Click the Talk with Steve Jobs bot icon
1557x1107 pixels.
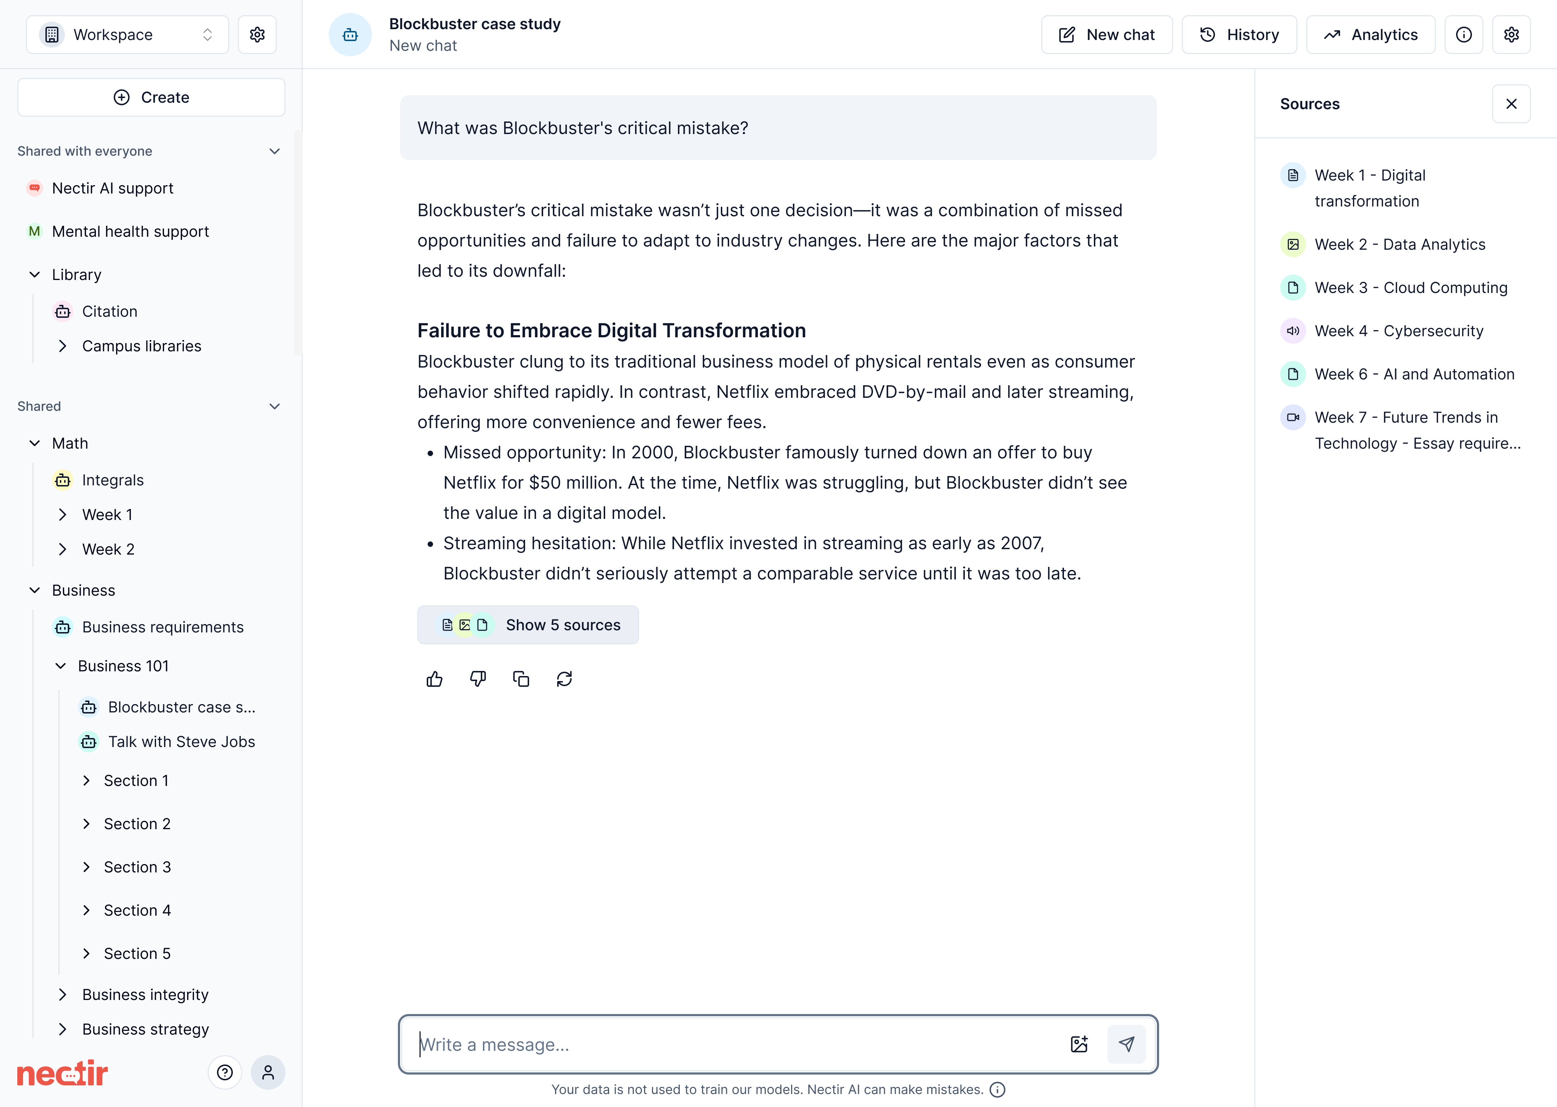pyautogui.click(x=89, y=742)
